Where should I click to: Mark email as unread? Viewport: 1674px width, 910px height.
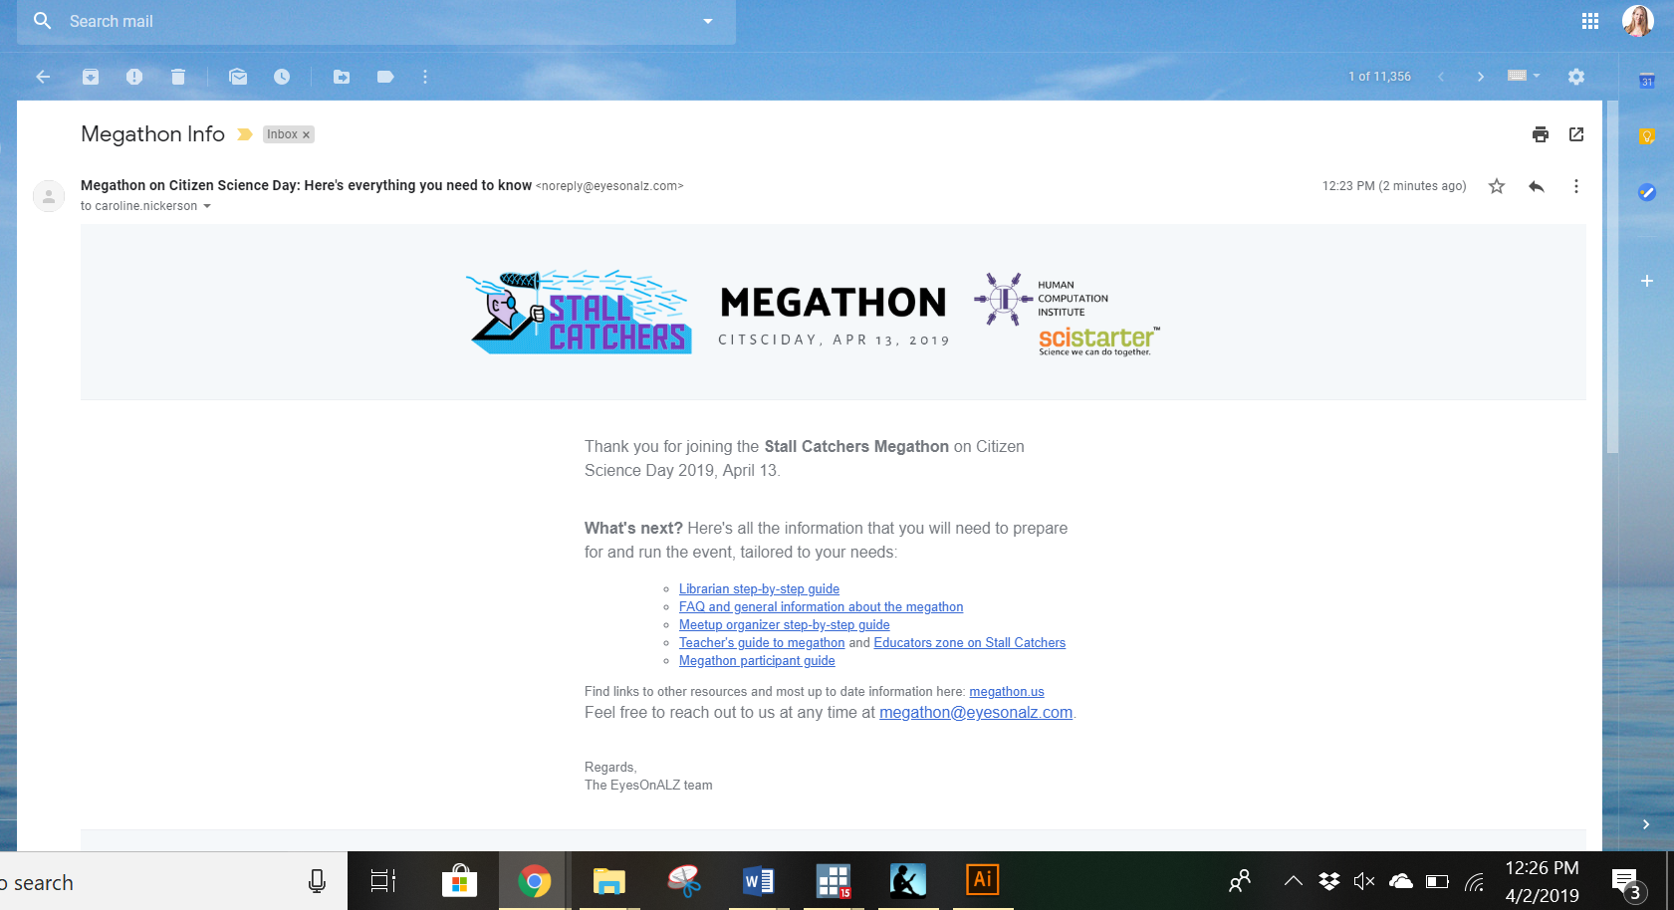[238, 77]
